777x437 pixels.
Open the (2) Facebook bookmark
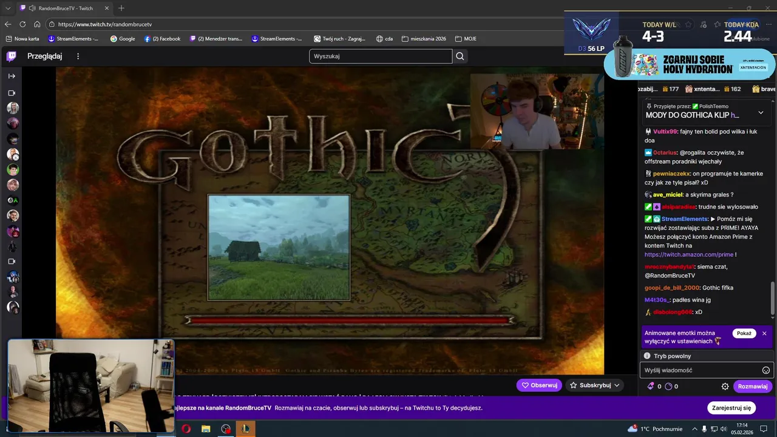[162, 39]
